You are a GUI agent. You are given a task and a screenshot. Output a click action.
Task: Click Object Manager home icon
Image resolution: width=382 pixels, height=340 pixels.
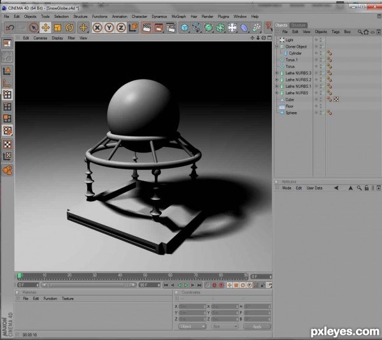pyautogui.click(x=366, y=32)
